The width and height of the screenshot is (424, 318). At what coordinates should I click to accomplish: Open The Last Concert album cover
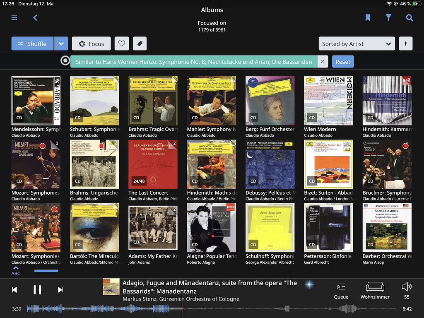tap(153, 164)
